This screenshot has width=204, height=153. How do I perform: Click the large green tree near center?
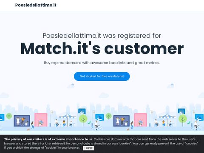point(83,120)
